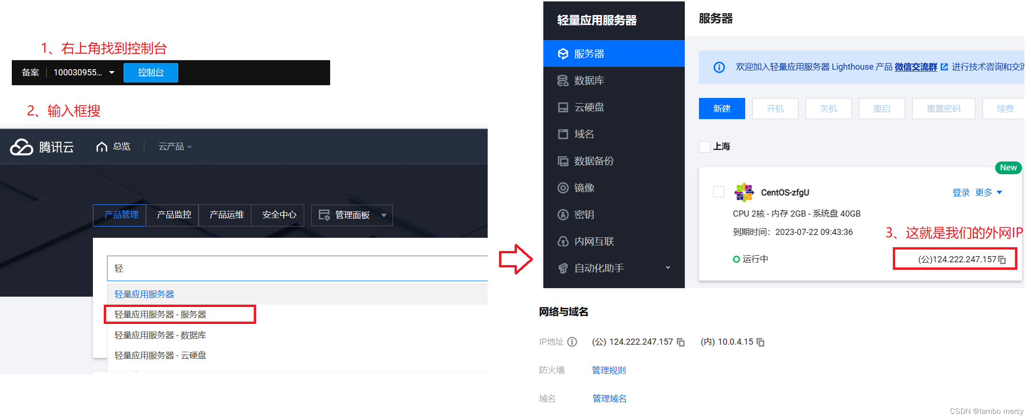Click the expiry time 2023-07-22 09:43:36

pos(814,232)
